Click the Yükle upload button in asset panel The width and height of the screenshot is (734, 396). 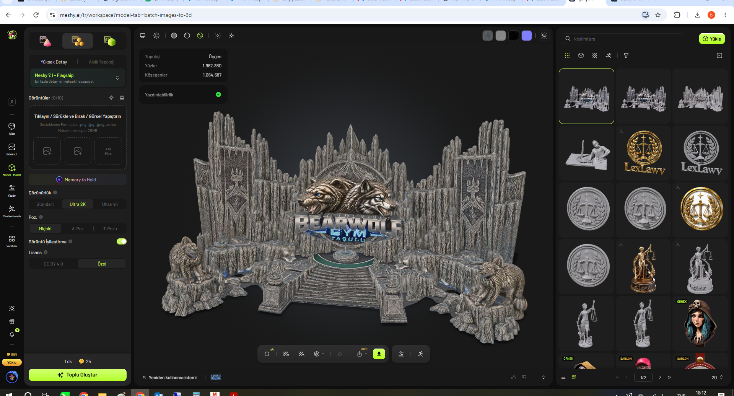tap(712, 39)
